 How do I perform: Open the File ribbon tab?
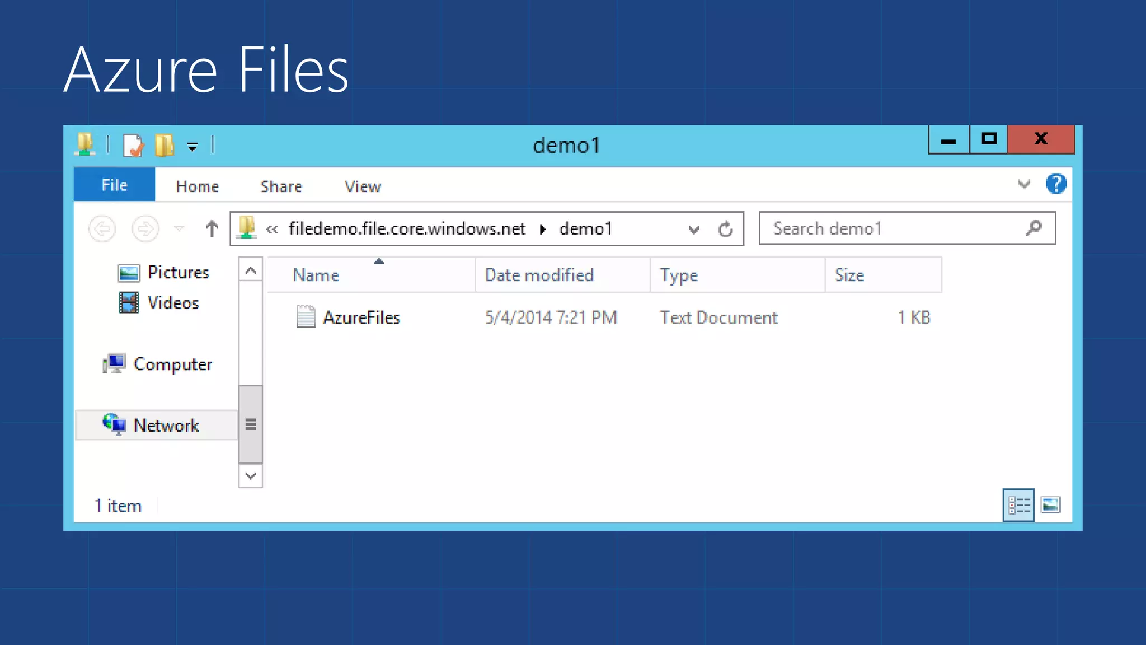(114, 185)
